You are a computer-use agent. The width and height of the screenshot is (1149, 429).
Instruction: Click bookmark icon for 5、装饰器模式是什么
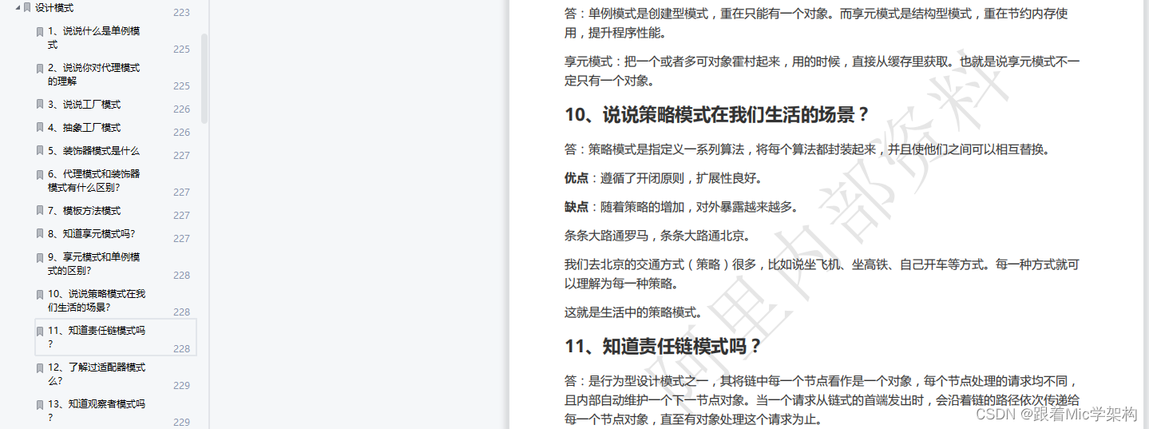click(40, 151)
